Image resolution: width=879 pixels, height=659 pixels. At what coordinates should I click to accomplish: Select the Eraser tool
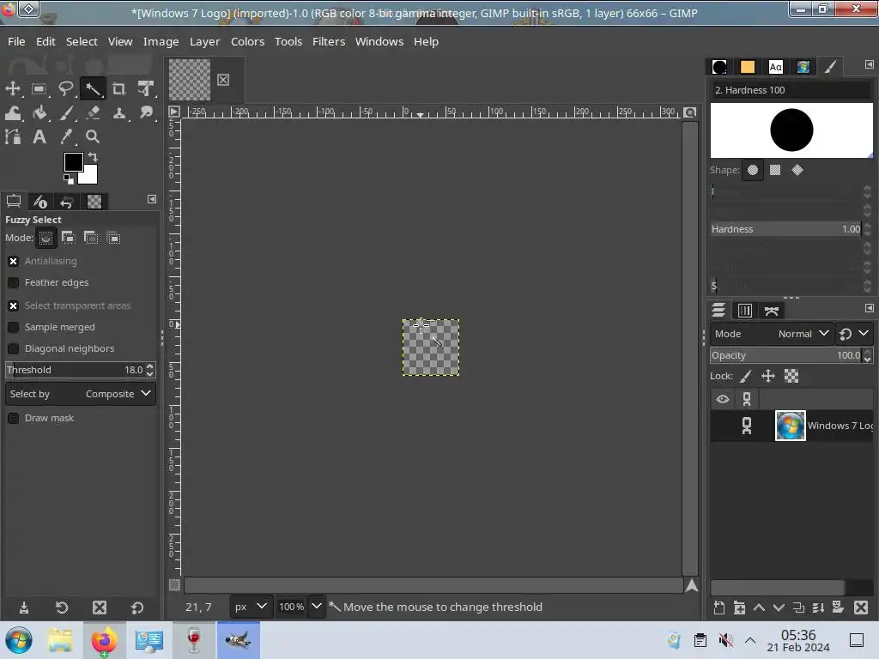[x=93, y=112]
